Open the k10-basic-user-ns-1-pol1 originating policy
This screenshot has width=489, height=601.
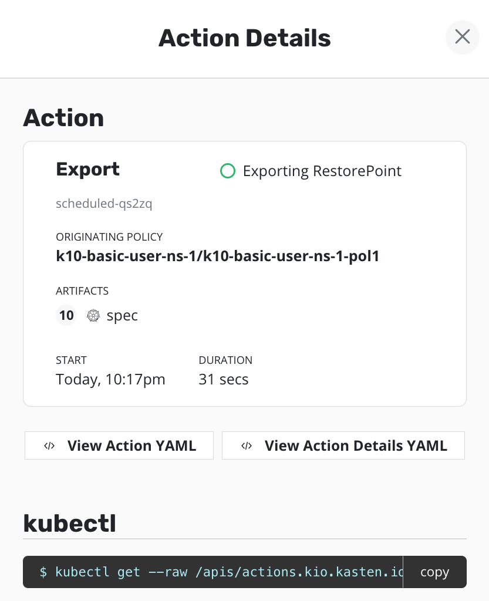tap(217, 256)
